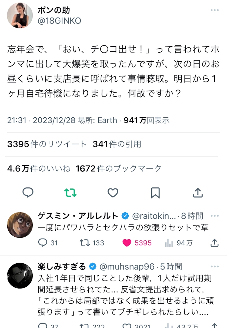Open the more options menu on 楽しみすぎる's reply
Screen dimensions: 227x328
[215, 267]
